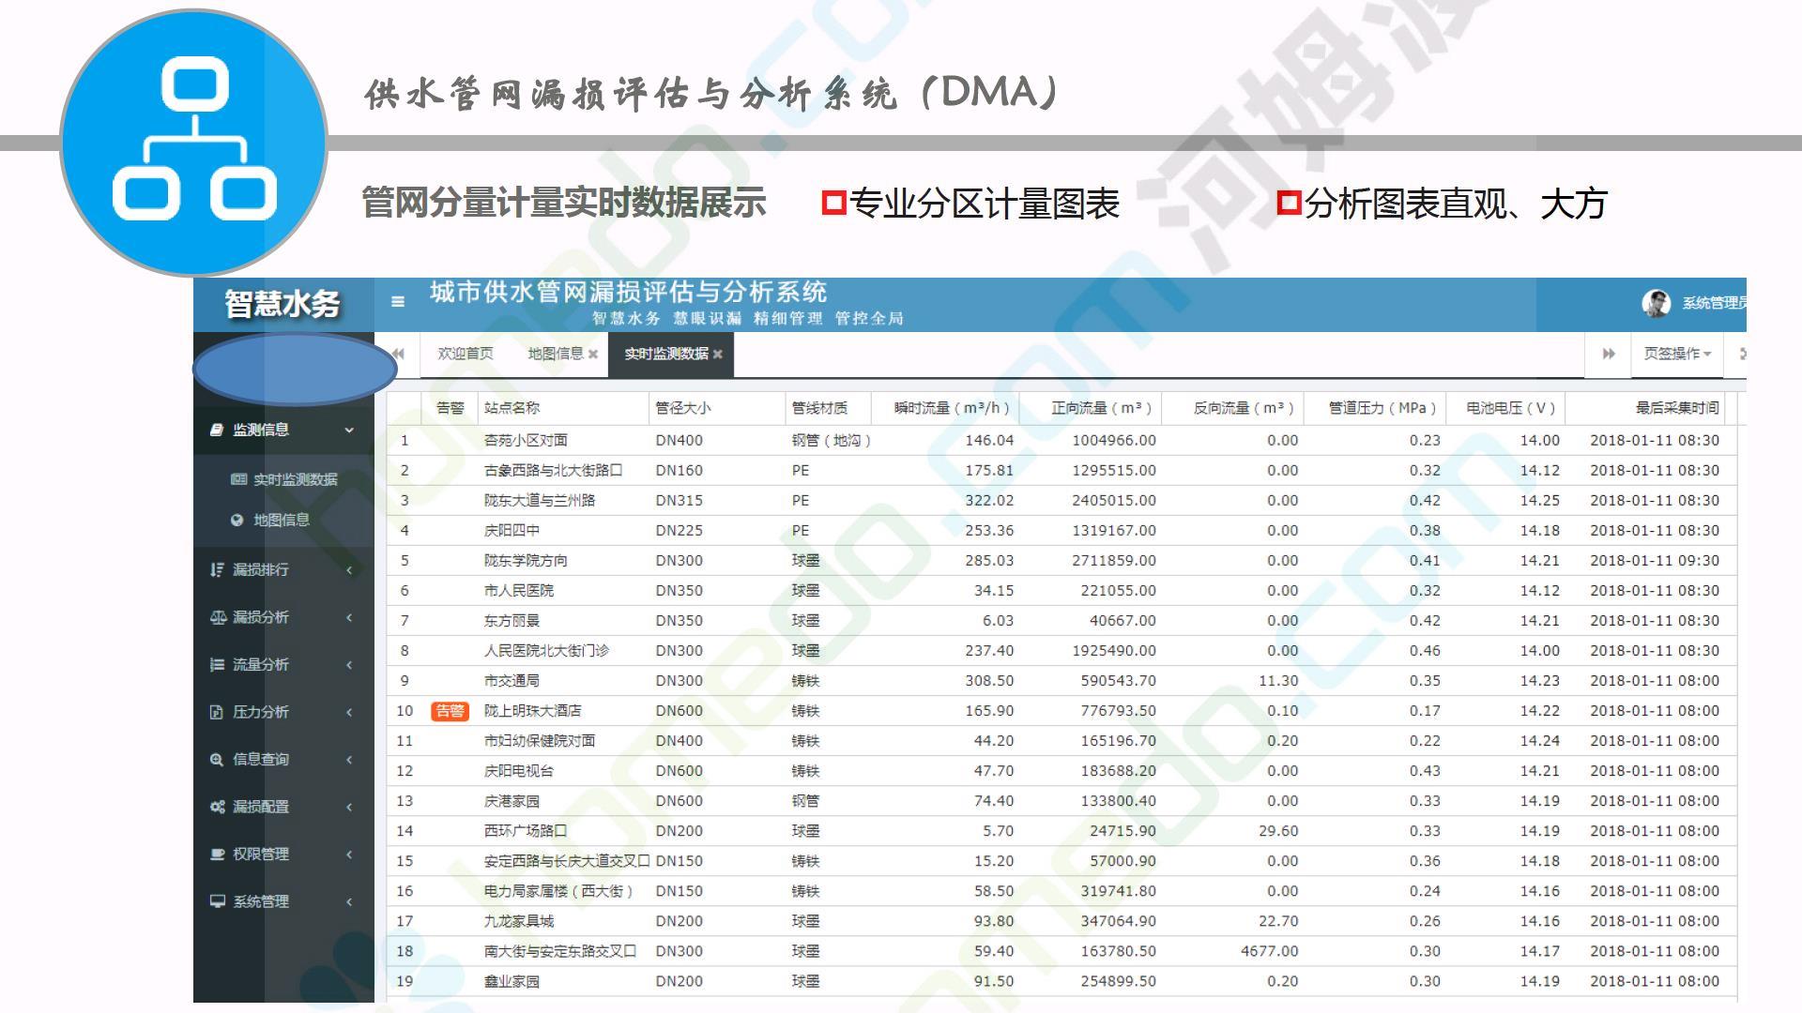This screenshot has height=1013, width=1802.
Task: Click station 鑫业家园
Action: click(x=512, y=981)
